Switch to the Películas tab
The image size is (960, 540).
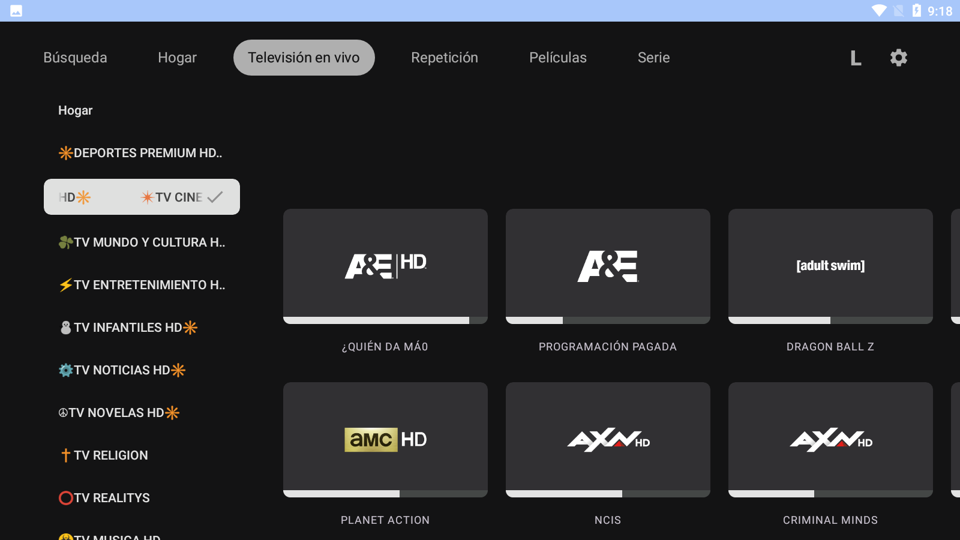click(x=557, y=58)
